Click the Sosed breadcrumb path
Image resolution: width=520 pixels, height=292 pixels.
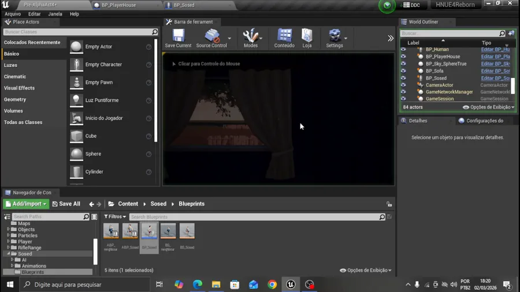pos(158,204)
